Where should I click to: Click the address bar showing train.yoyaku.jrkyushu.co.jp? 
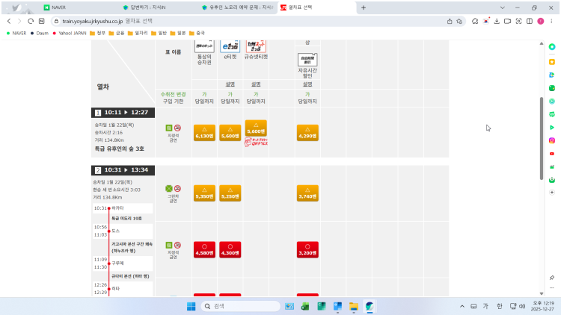(224, 21)
